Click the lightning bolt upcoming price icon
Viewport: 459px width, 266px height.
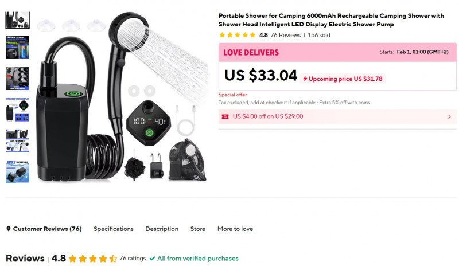pyautogui.click(x=305, y=79)
